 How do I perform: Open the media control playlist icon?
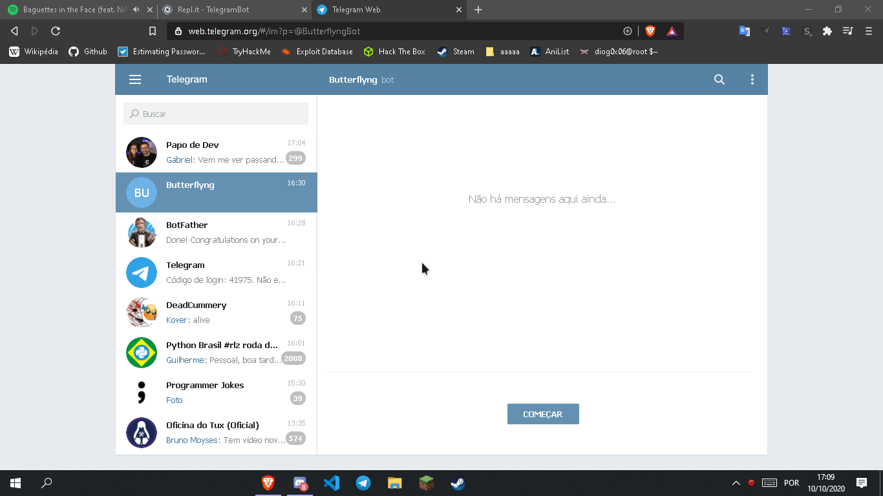848,31
